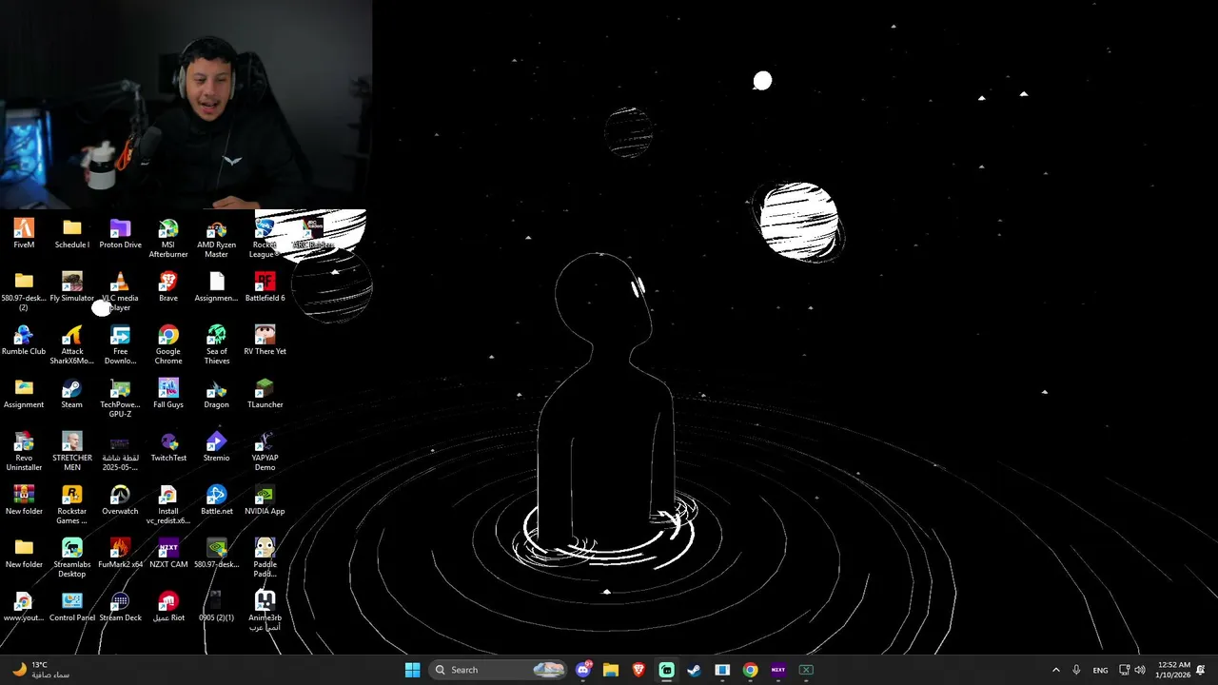Screen dimensions: 1218x685
Task: Open the Dragon shortcut
Action: click(x=217, y=394)
